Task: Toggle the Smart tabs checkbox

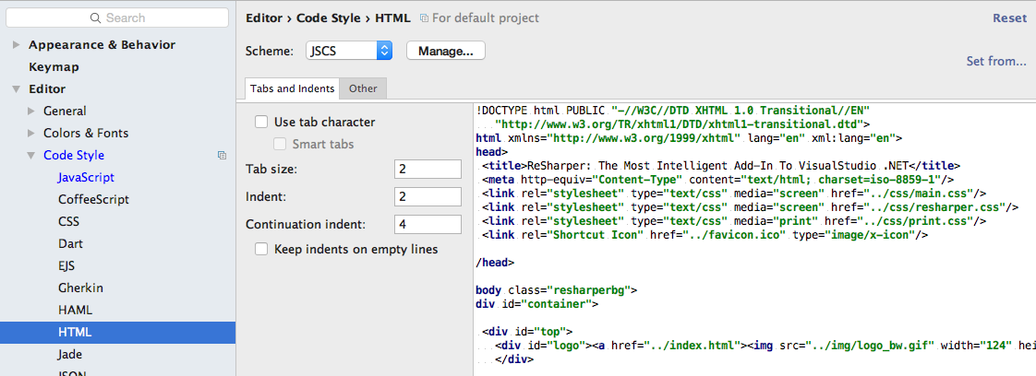Action: pyautogui.click(x=280, y=144)
